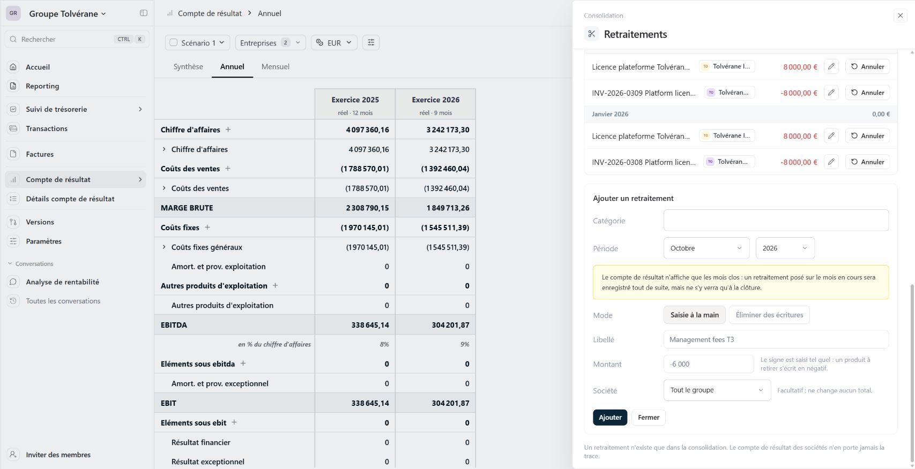Edit the INV-2026-0308 Platform licence retraitement
This screenshot has width=915, height=469.
(x=831, y=162)
